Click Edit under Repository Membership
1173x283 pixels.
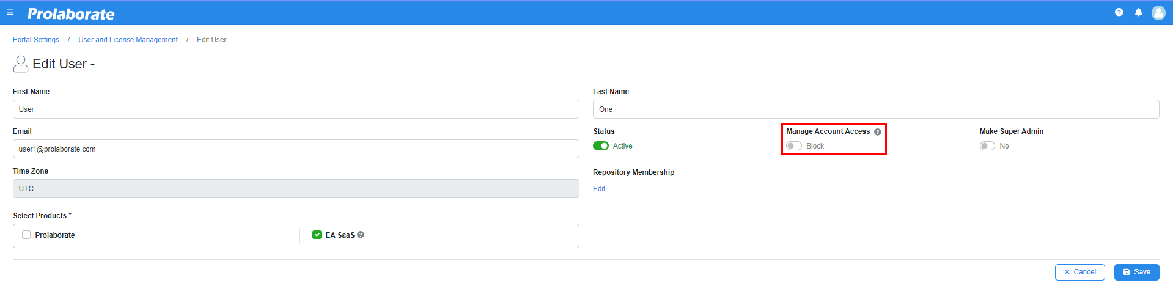point(599,189)
